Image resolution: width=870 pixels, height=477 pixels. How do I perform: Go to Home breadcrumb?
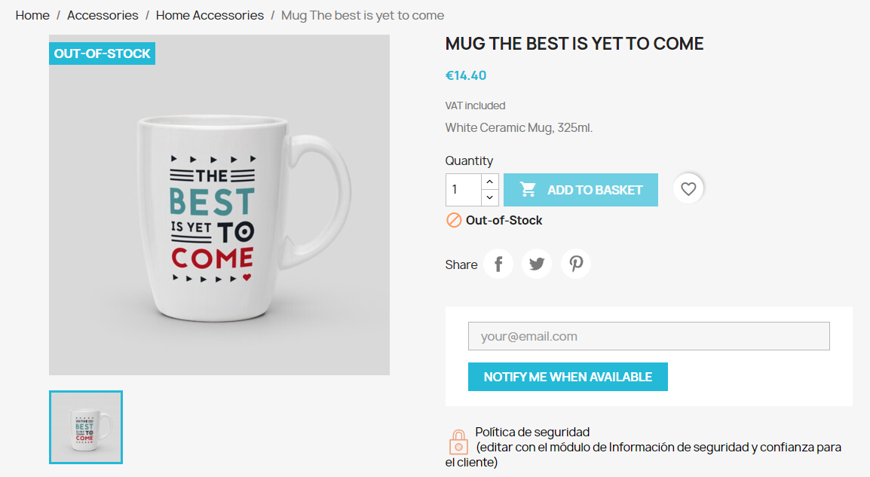coord(32,15)
